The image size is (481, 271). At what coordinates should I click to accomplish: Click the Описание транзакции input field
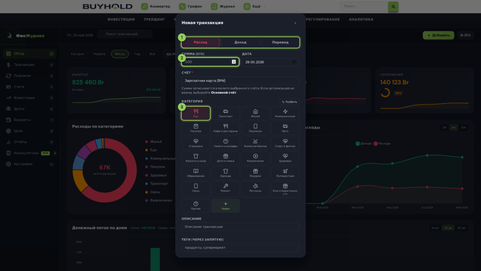240,227
